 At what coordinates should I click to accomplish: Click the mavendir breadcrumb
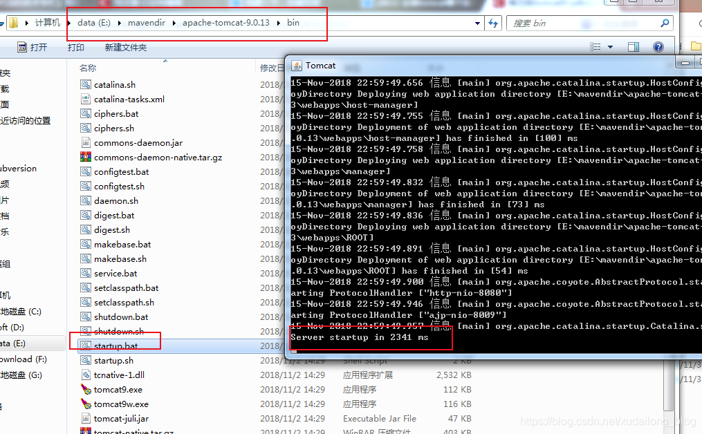point(147,22)
